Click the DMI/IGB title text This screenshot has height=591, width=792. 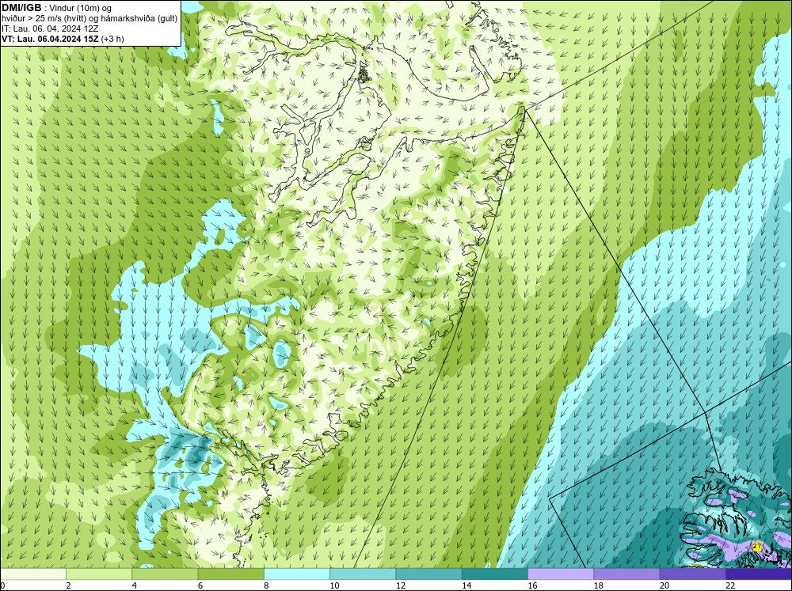21,8
